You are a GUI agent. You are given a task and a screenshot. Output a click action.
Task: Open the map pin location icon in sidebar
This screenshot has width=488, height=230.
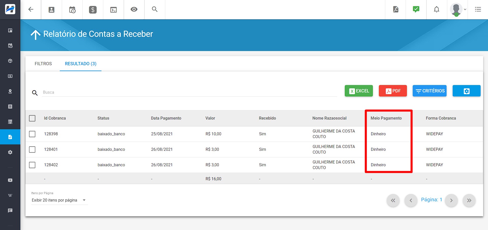(10, 91)
